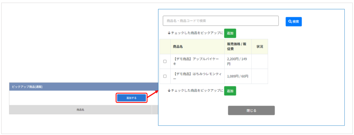This screenshot has width=354, height=135.
Task: Click the 販売価格 / 販促費 column header
Action: 238,47
